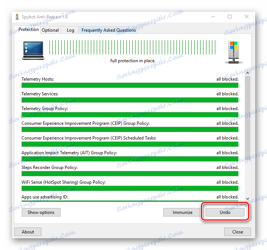
Task: Click 'all blocked.' status for Steps Recorder
Action: (x=227, y=168)
